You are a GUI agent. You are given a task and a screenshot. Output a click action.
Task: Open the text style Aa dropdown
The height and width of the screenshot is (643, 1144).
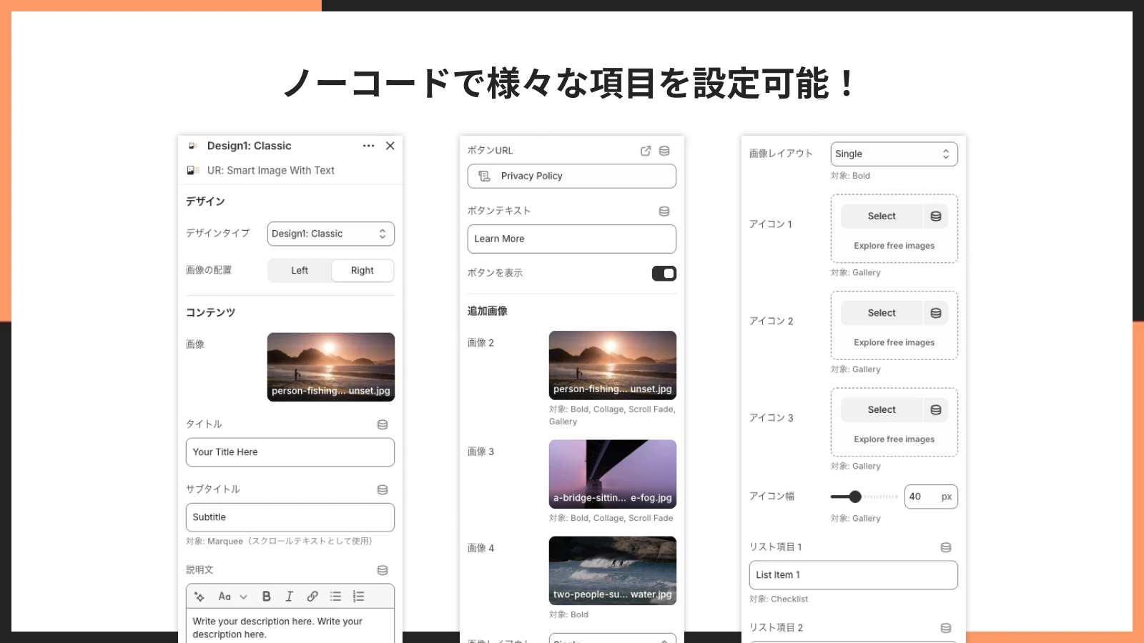pos(232,597)
